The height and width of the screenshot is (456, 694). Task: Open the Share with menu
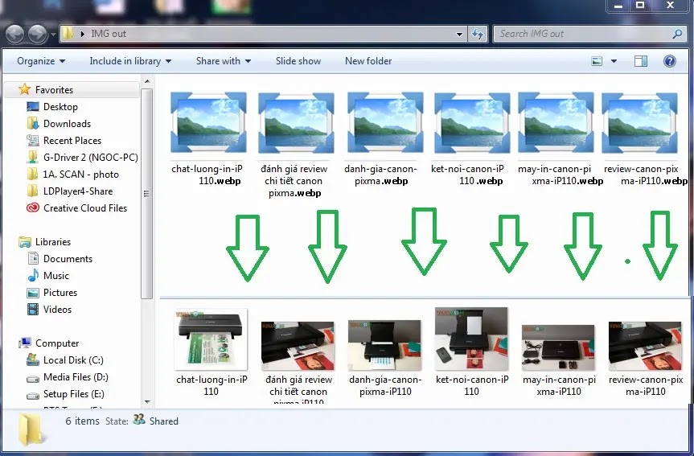(223, 61)
